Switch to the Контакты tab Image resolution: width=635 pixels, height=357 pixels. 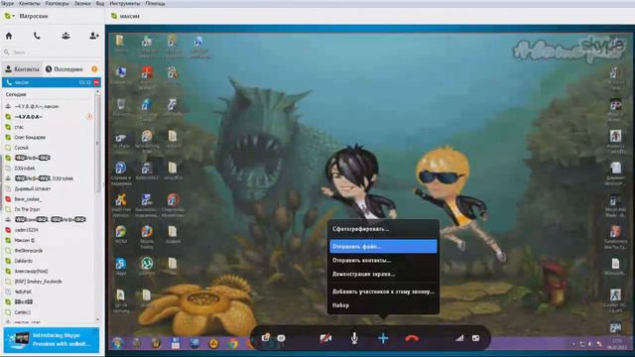(x=22, y=69)
